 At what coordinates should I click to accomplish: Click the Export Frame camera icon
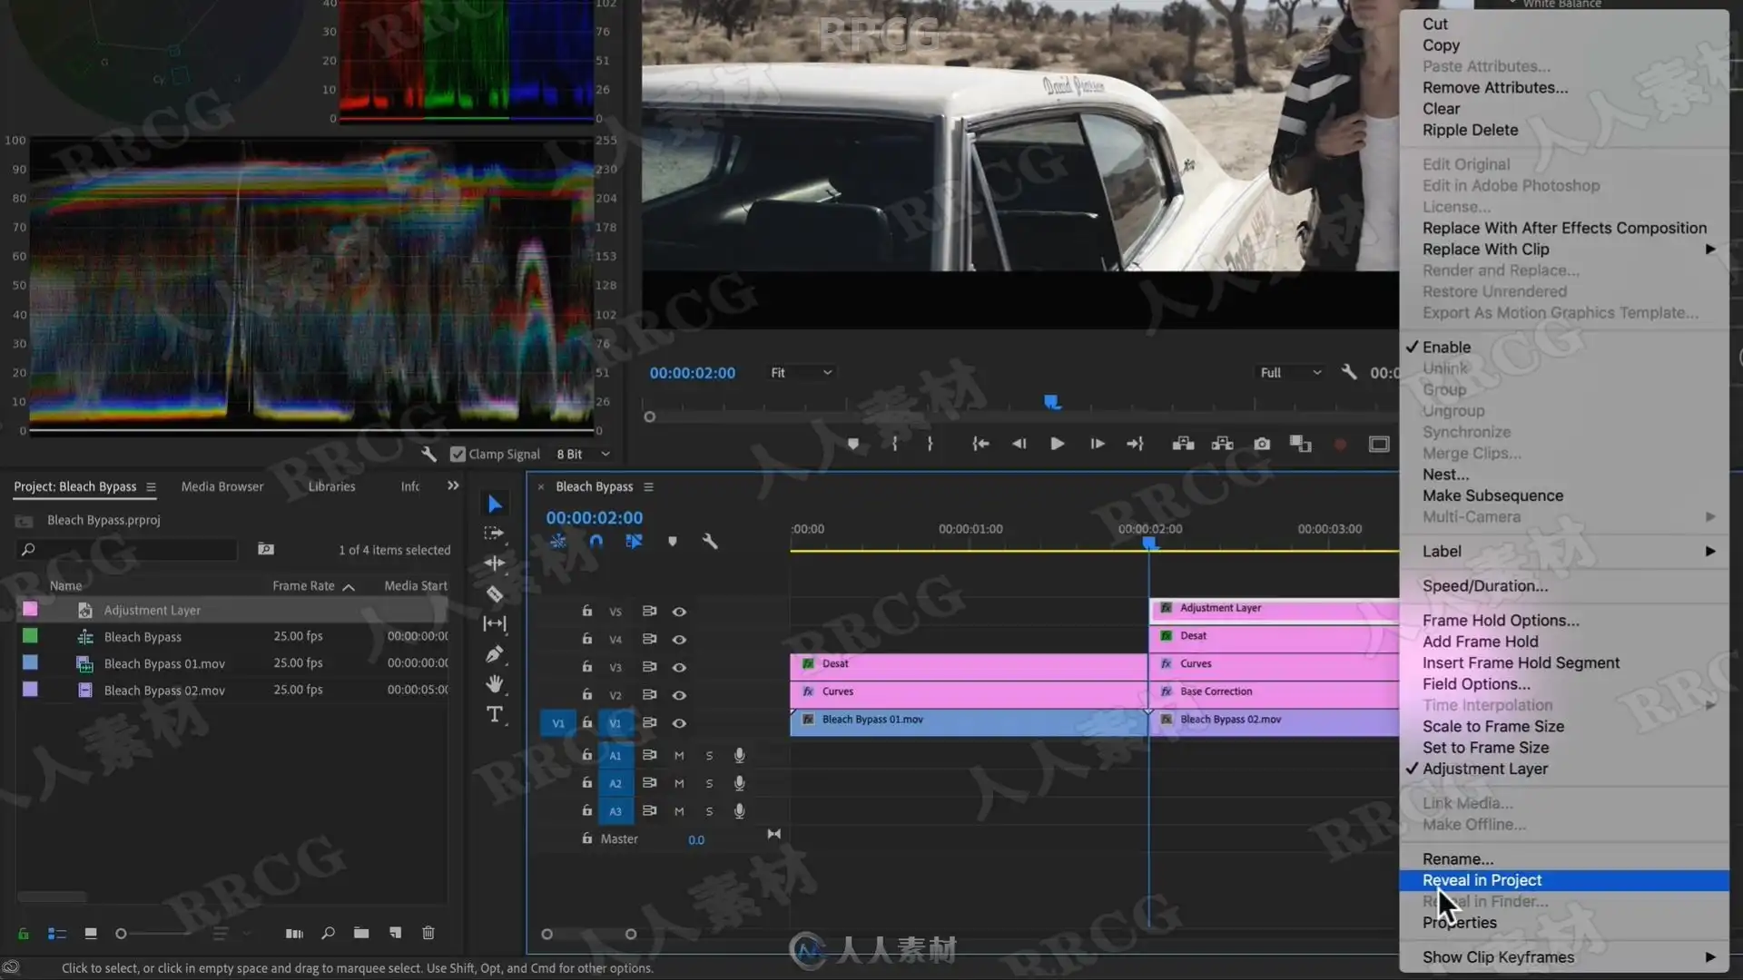point(1262,444)
